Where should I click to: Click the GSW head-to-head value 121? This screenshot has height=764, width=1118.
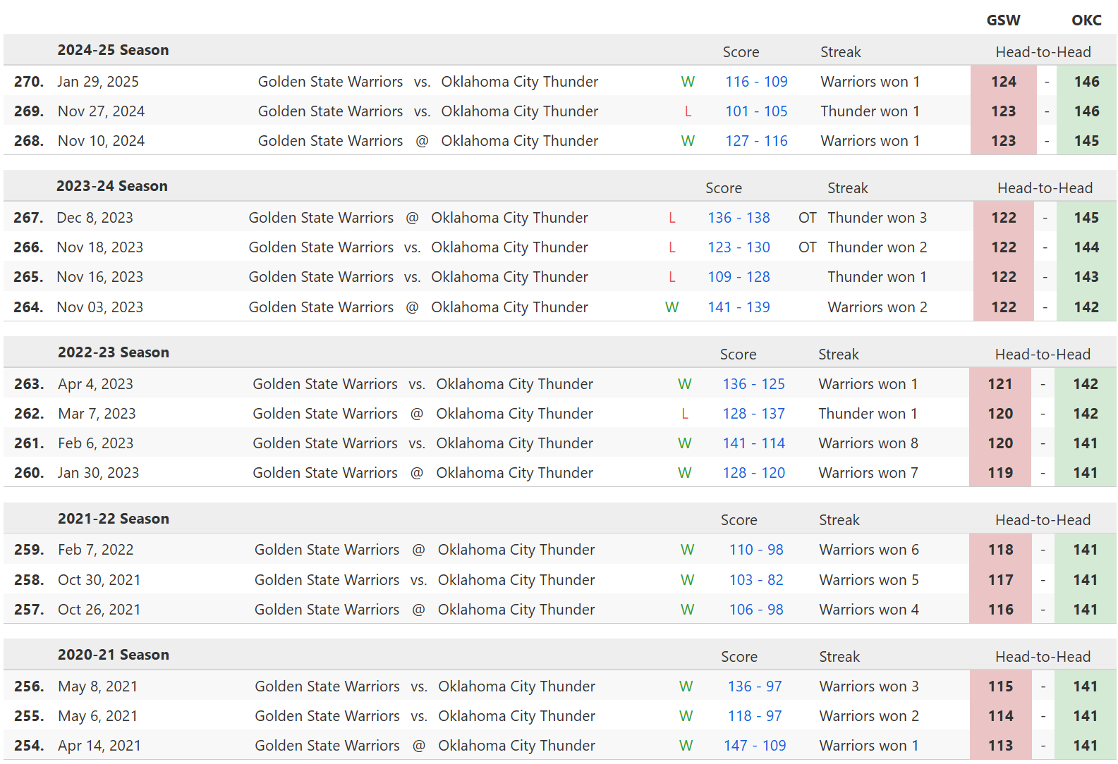point(1000,384)
